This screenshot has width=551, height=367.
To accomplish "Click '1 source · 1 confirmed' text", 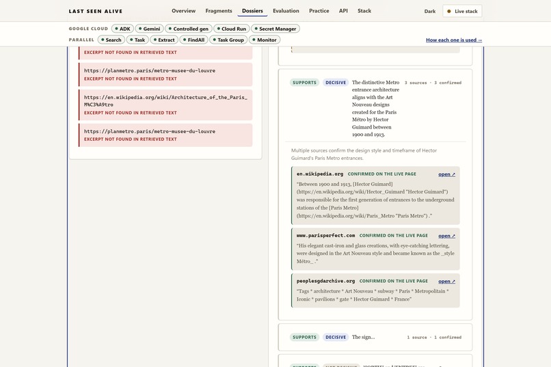I will tap(434, 338).
